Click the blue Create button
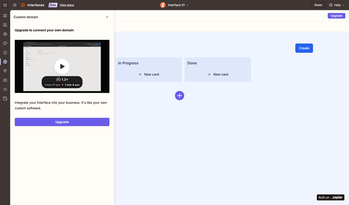This screenshot has height=205, width=349. tap(304, 48)
